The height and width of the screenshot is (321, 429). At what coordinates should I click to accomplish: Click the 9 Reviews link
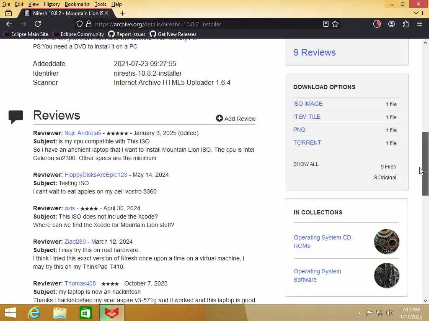pos(314,52)
